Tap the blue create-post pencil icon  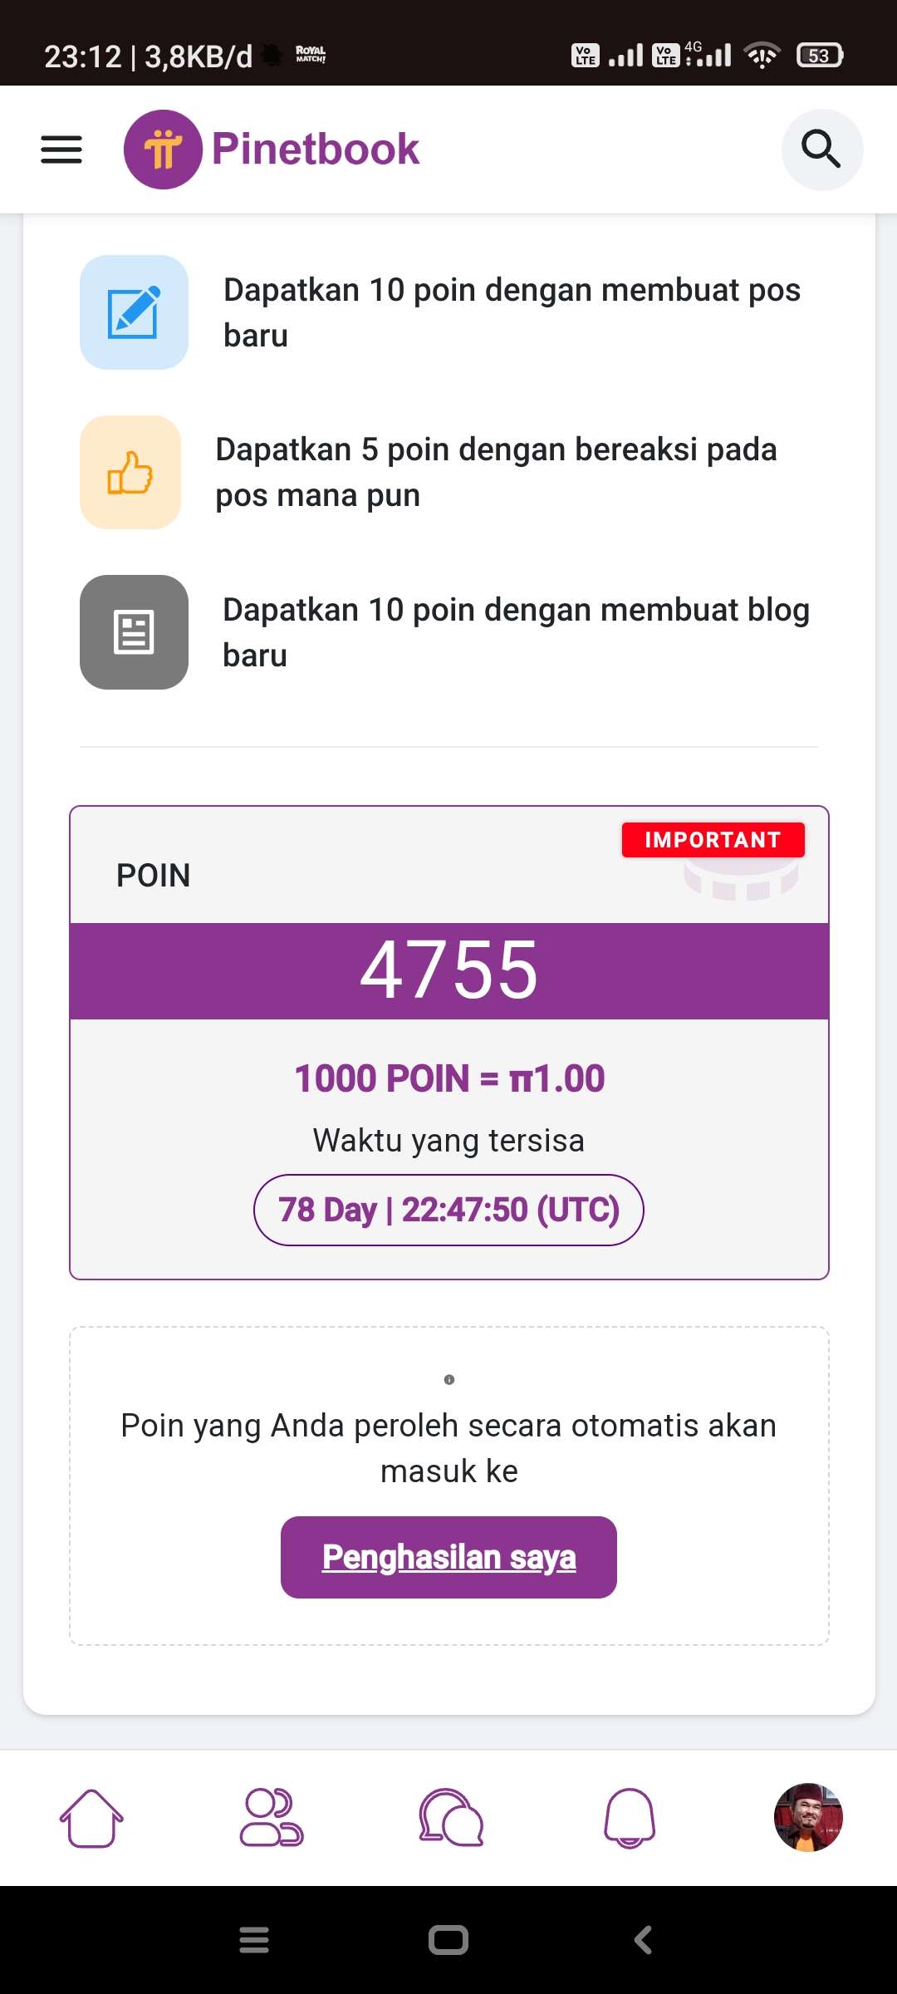pos(134,312)
